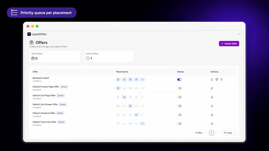This screenshot has height=151, width=269.
Task: Click the active heart icon for Default Thank You Offer
Action: (142, 124)
